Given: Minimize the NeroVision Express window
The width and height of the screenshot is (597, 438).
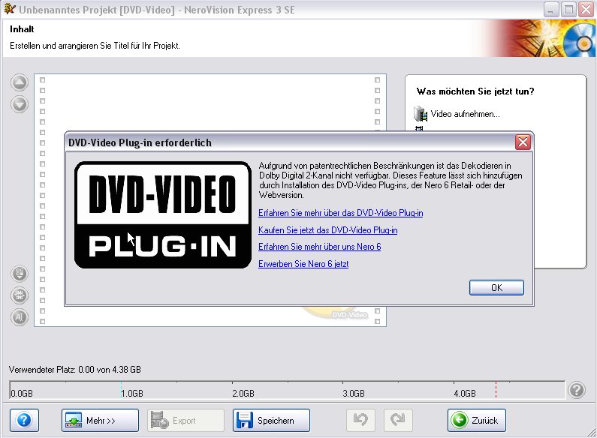Looking at the screenshot, I should tap(550, 10).
